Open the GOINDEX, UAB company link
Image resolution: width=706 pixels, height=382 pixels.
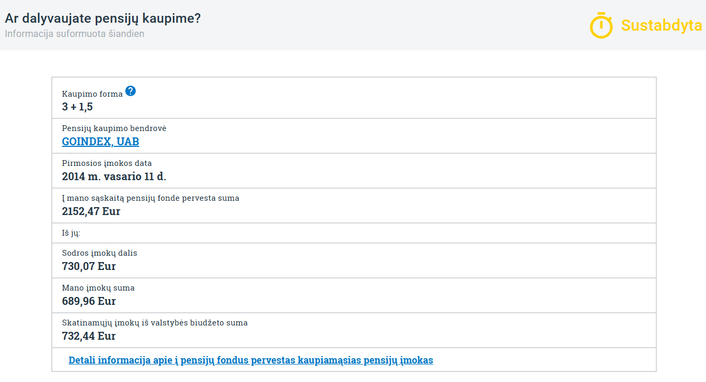pos(100,142)
